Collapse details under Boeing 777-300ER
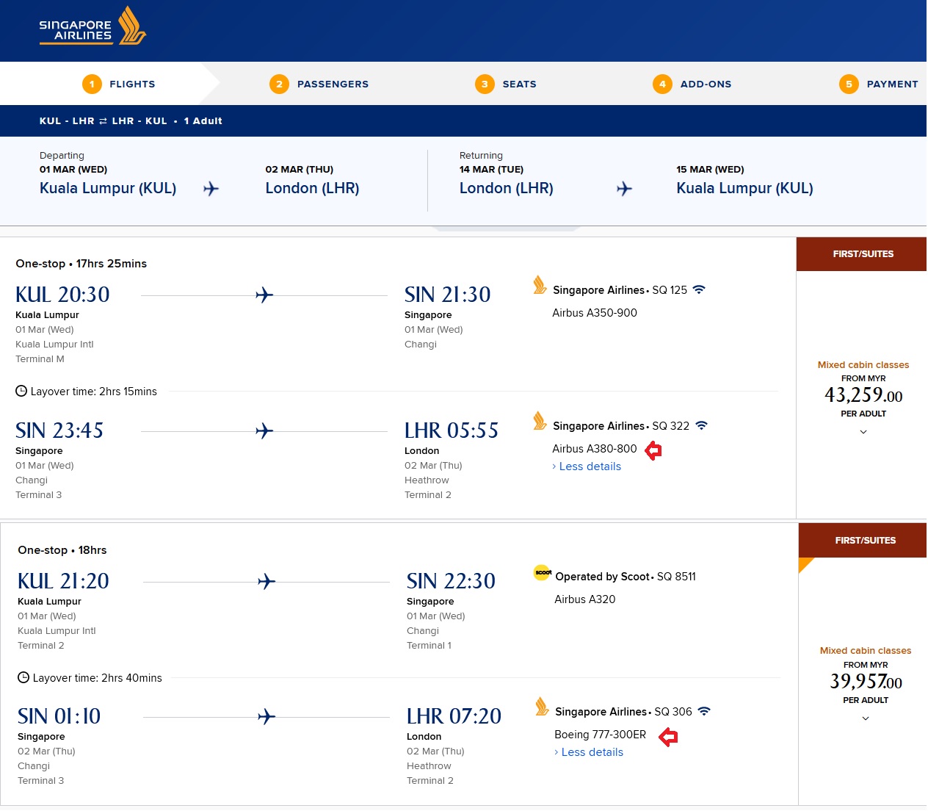The width and height of the screenshot is (928, 811). click(592, 752)
